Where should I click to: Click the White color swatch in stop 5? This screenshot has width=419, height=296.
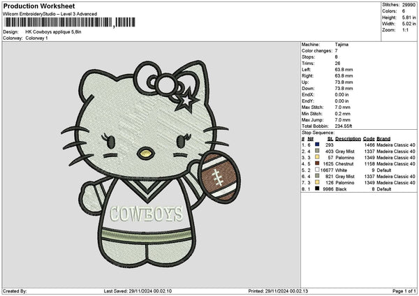pyautogui.click(x=317, y=170)
